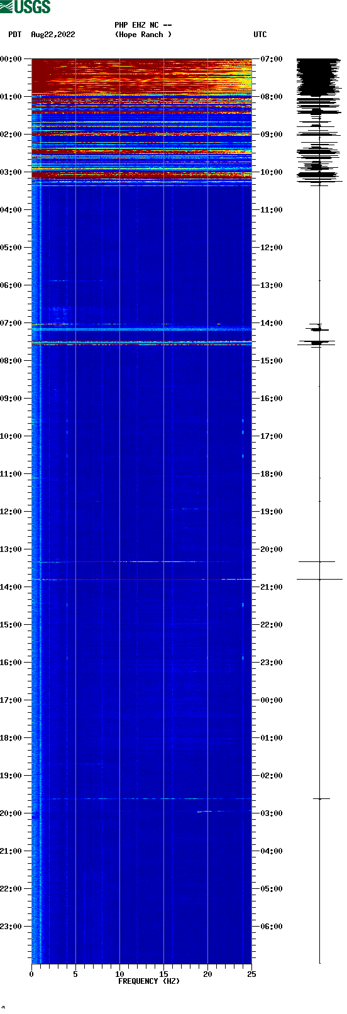
Task: Click the 20:00 UTC time label
Action: (x=272, y=549)
